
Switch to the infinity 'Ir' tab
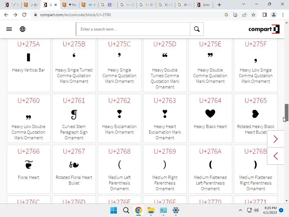coord(89,5)
